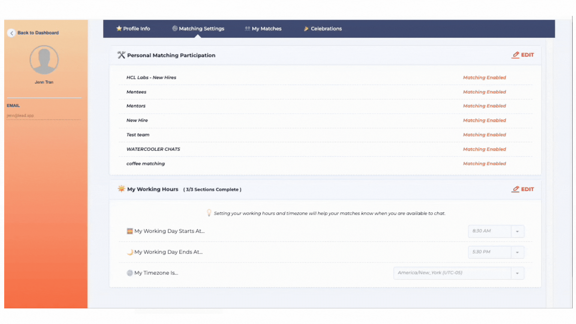Expand the America/New_York timezone dropdown
This screenshot has width=576, height=324.
[x=517, y=273]
